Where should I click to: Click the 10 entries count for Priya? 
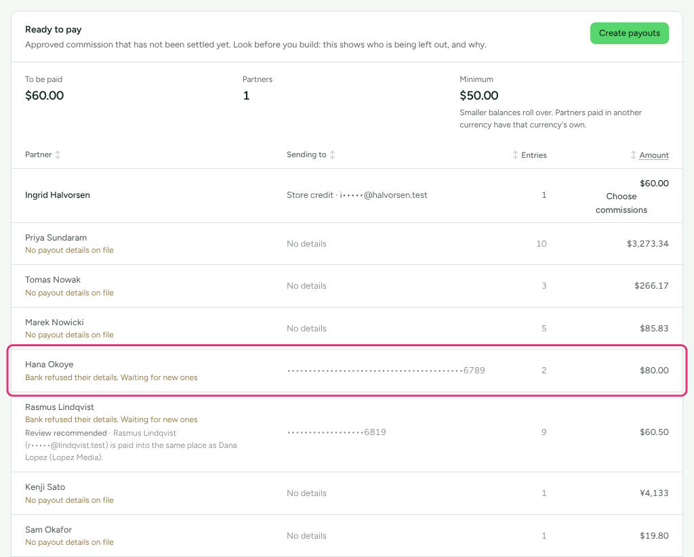tap(542, 244)
